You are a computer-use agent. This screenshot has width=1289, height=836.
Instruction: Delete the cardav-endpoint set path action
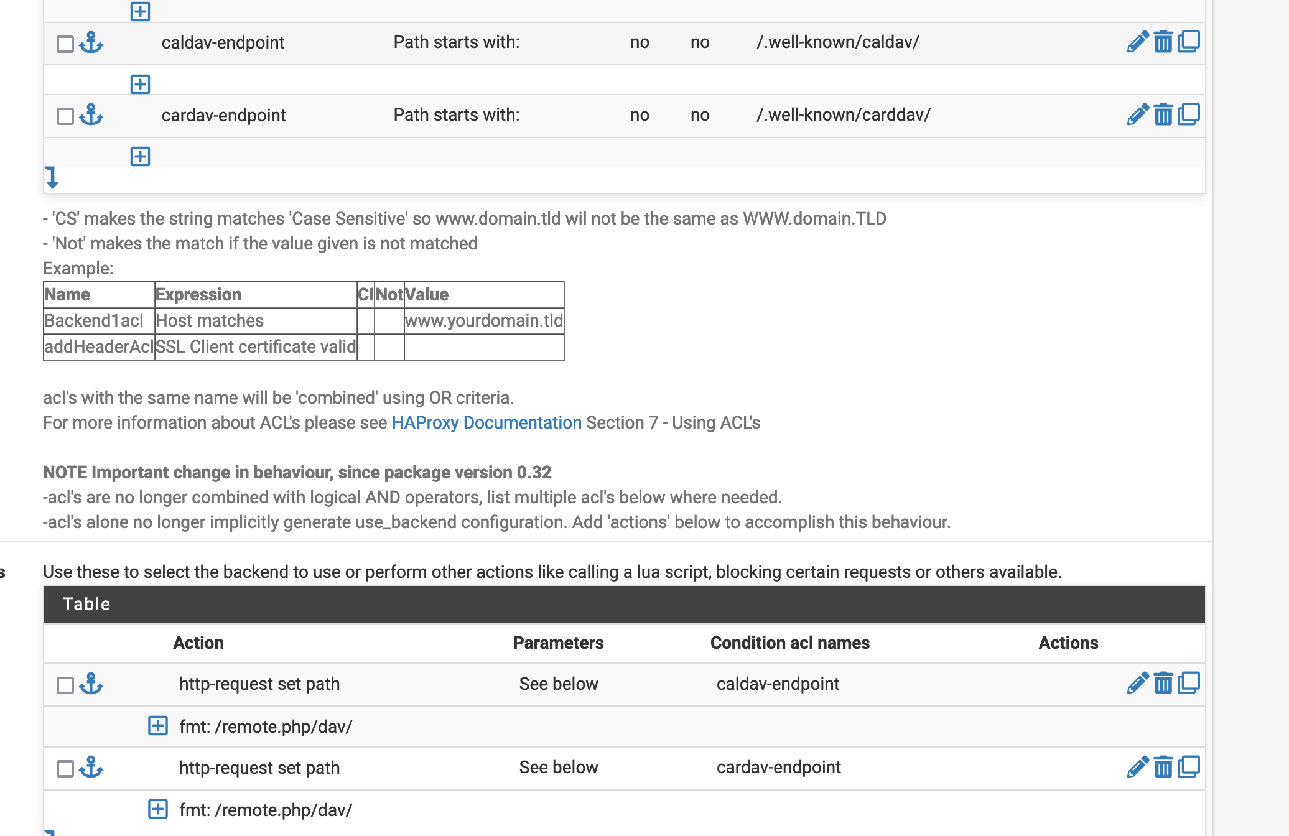(1163, 768)
